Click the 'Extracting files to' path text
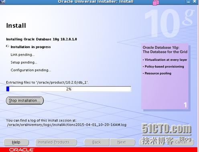The height and width of the screenshot is (152, 199). 47,83
